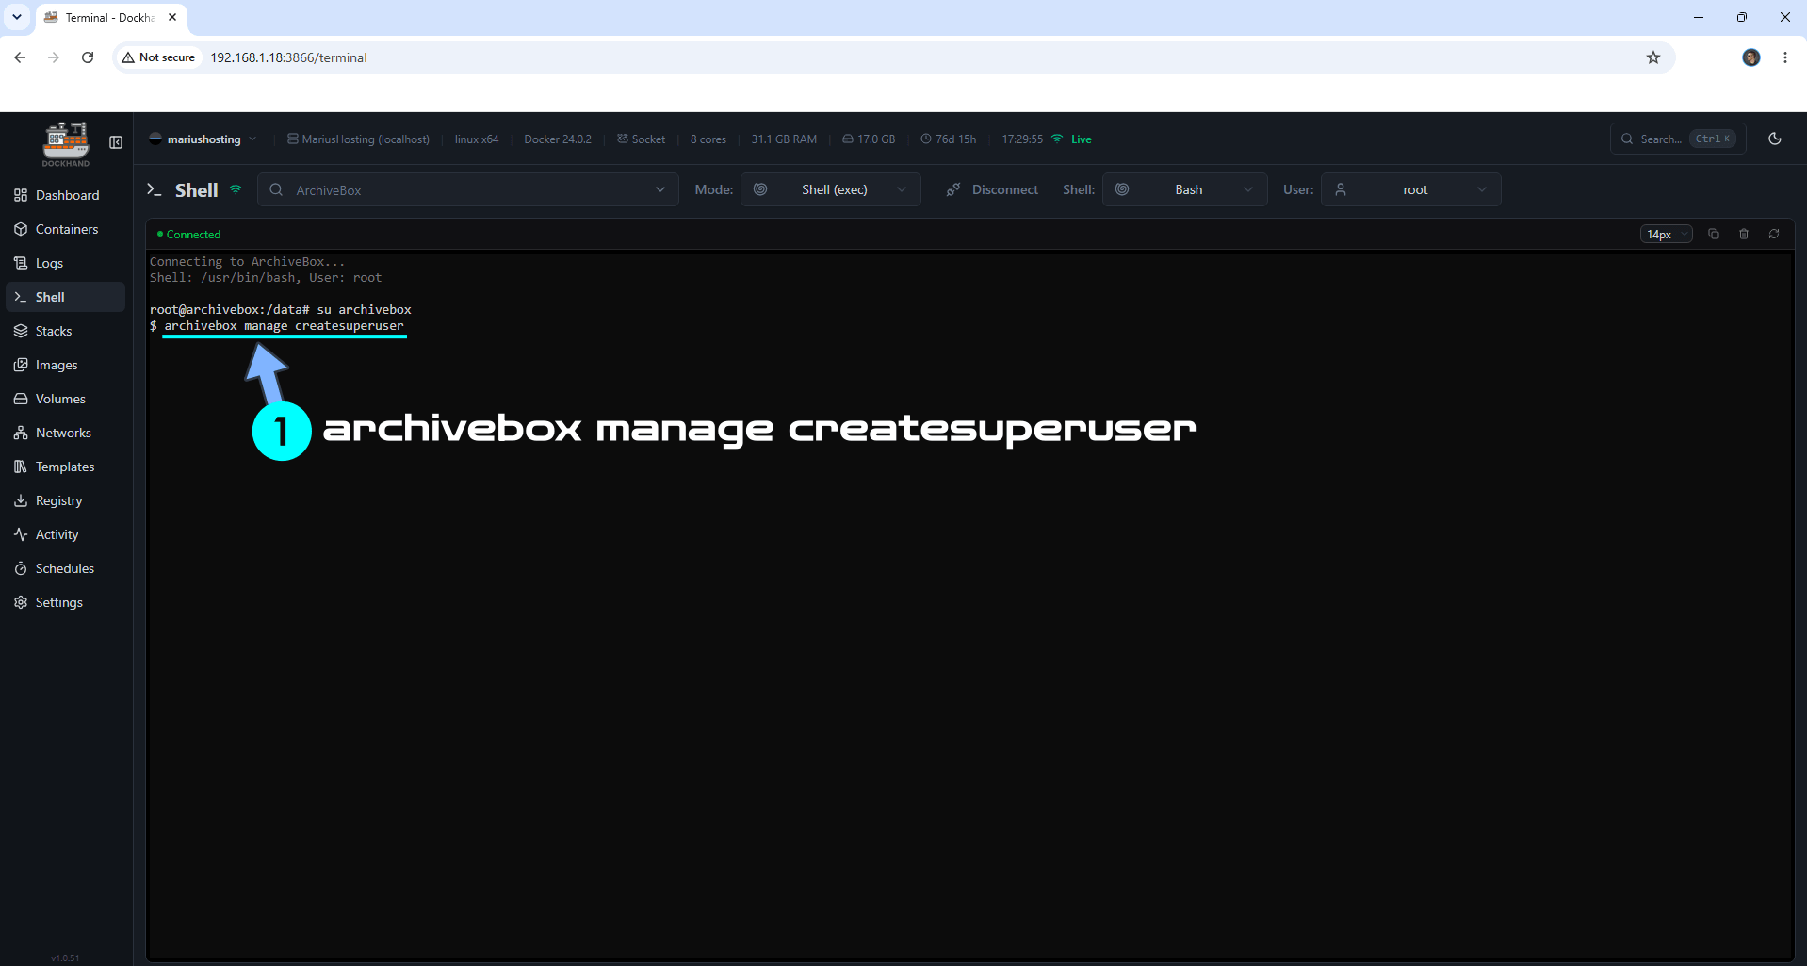Expand the ArchiveBox container dropdown
This screenshot has width=1807, height=966.
[x=468, y=189]
